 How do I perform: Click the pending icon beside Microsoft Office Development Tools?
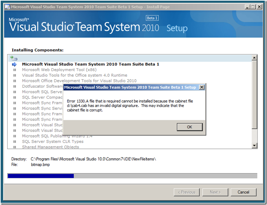[x=15, y=81]
